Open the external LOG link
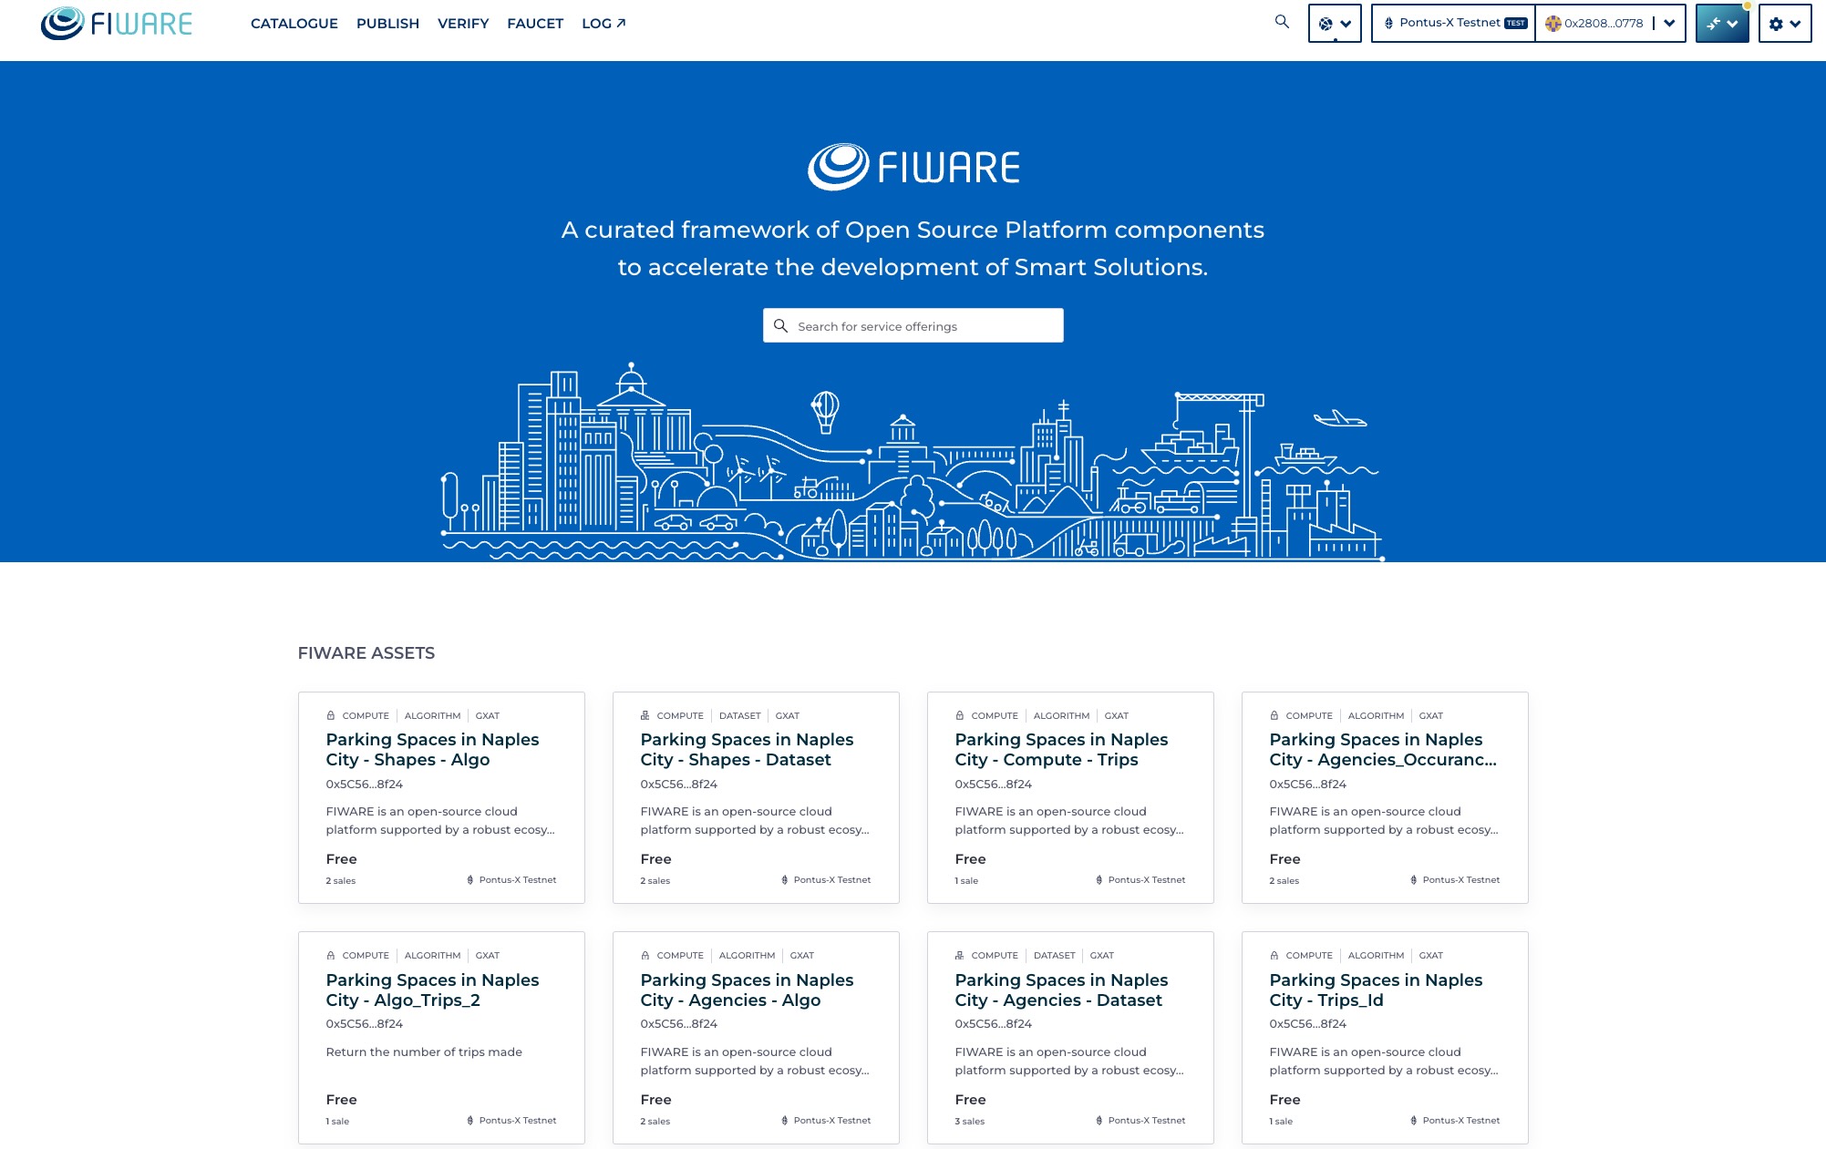This screenshot has width=1826, height=1149. [x=604, y=24]
